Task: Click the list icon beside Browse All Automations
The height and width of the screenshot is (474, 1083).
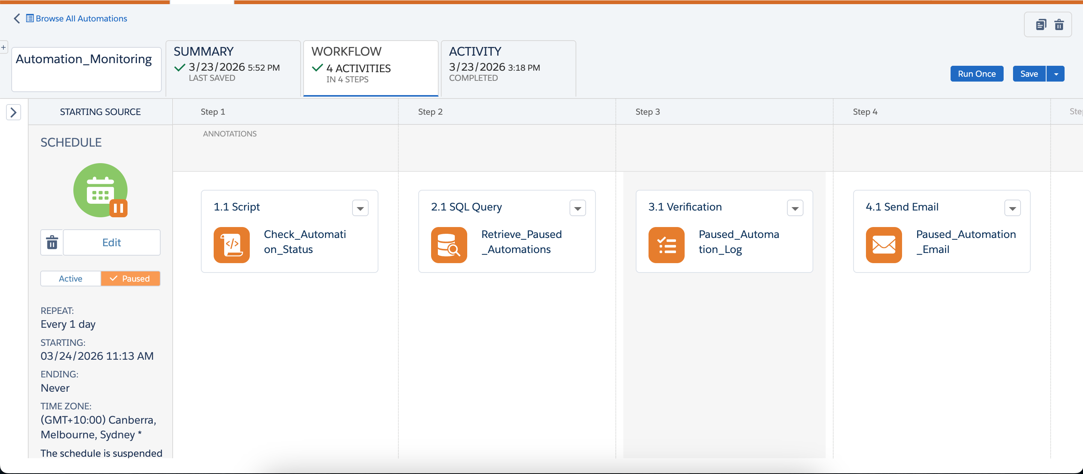Action: pyautogui.click(x=30, y=18)
